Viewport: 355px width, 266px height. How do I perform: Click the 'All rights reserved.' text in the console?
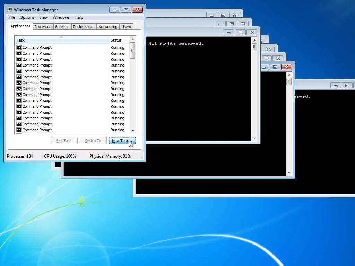pos(176,43)
